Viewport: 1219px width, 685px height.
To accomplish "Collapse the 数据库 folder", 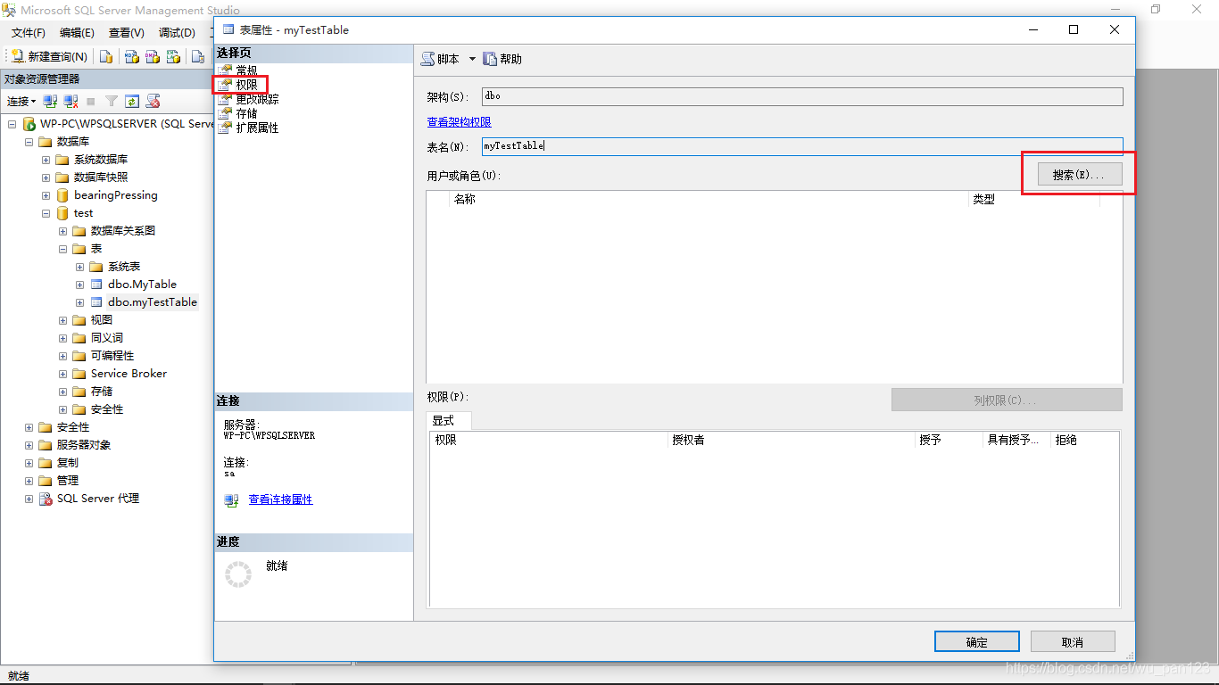I will (x=29, y=142).
